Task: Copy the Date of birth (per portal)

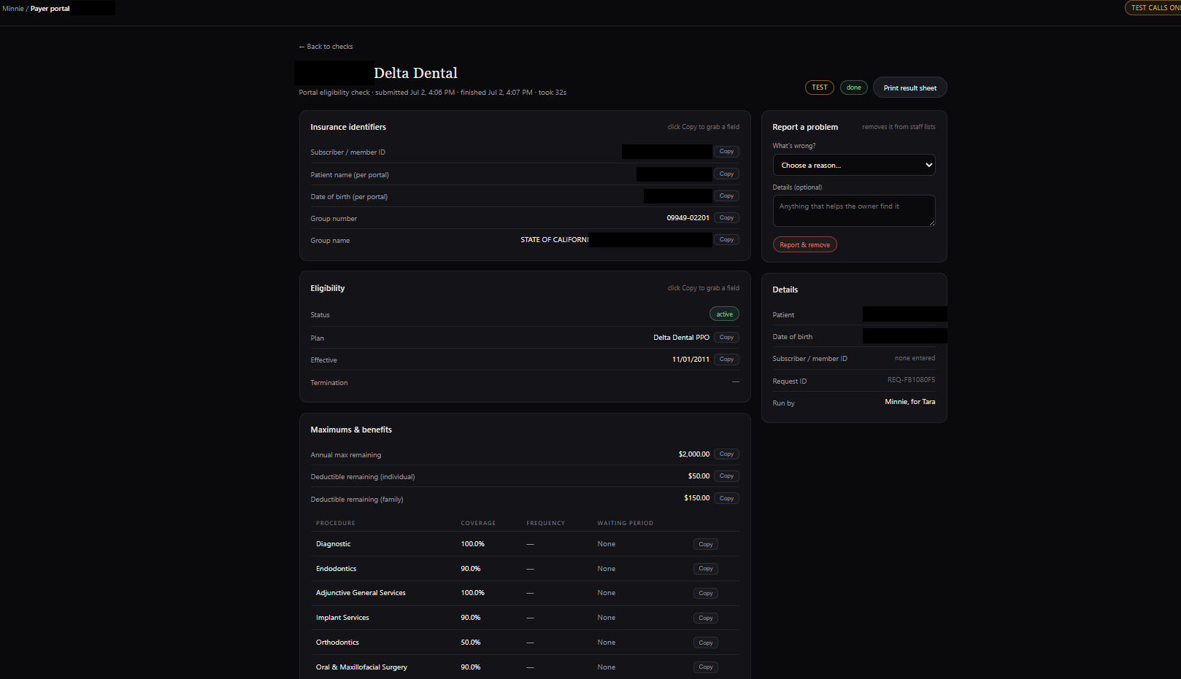Action: coord(726,195)
